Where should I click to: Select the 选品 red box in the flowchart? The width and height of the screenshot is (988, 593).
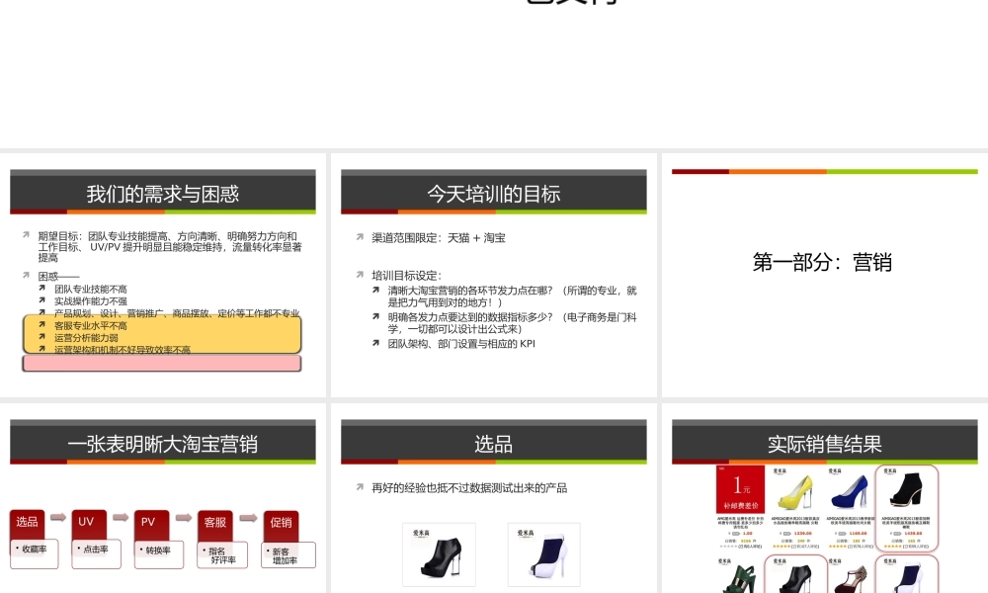(x=27, y=522)
